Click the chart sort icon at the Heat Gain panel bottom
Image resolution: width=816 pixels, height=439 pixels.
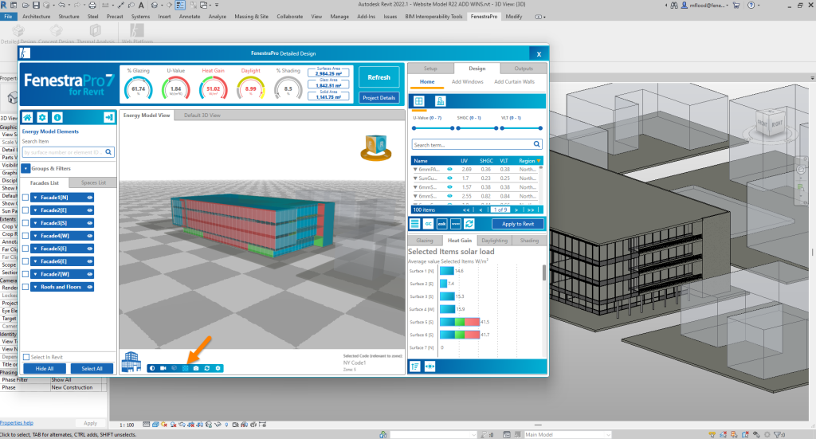[414, 366]
